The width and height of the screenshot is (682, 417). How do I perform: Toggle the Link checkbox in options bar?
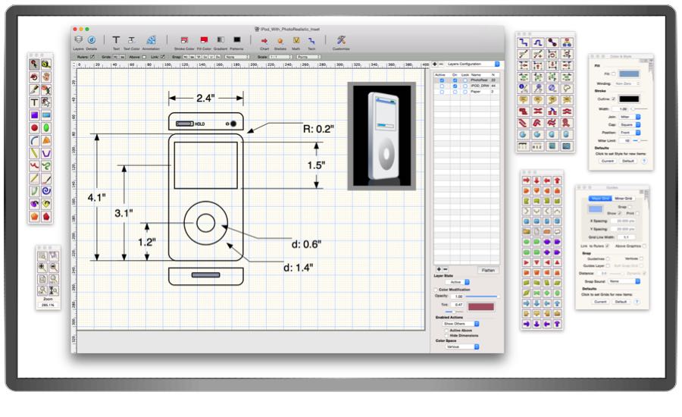tap(163, 57)
